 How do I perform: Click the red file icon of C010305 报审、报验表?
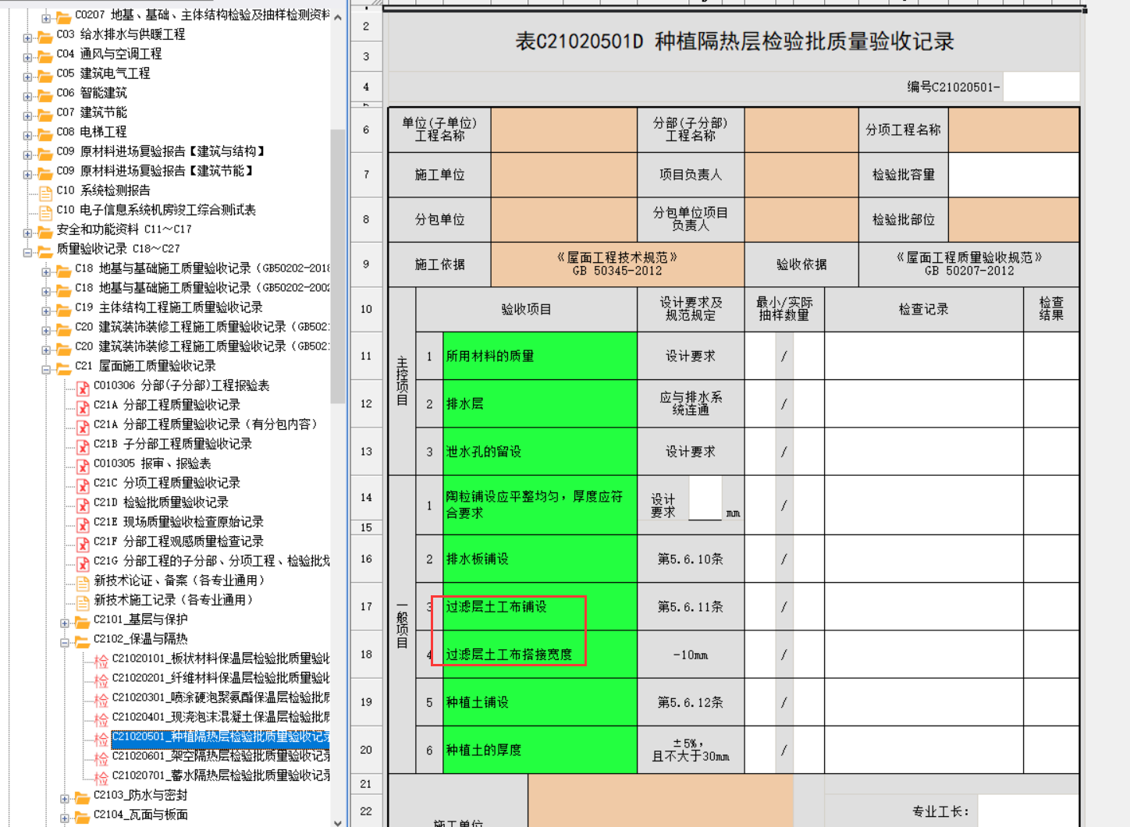click(x=83, y=465)
